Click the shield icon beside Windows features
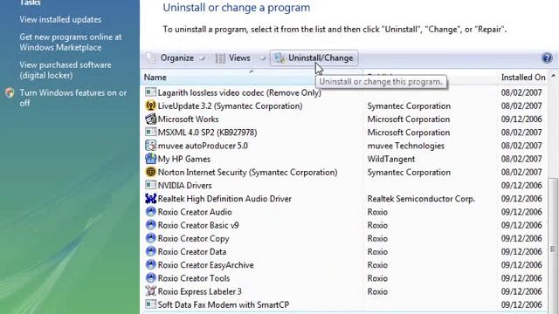This screenshot has height=314, width=559. coord(10,93)
